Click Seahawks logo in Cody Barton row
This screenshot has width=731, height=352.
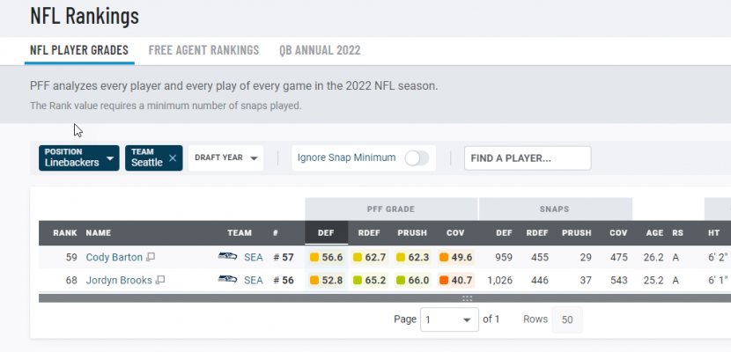click(227, 257)
